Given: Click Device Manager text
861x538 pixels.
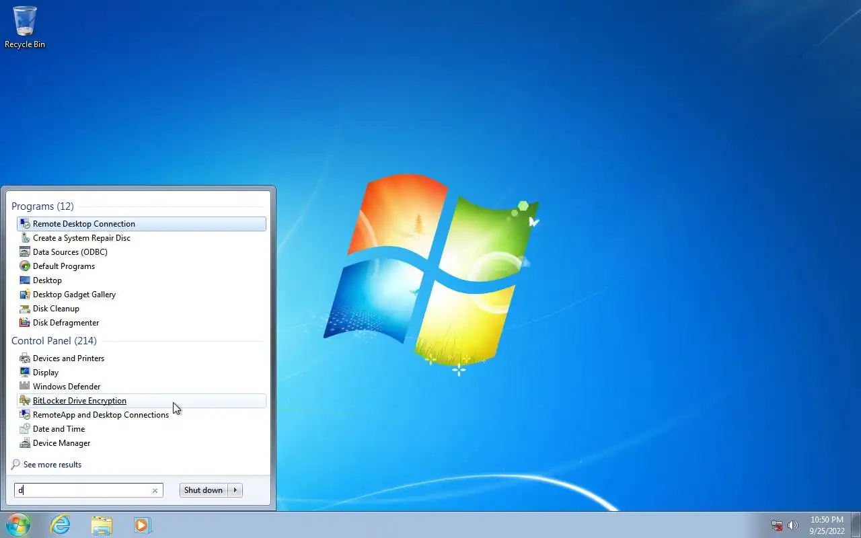Looking at the screenshot, I should 61,443.
